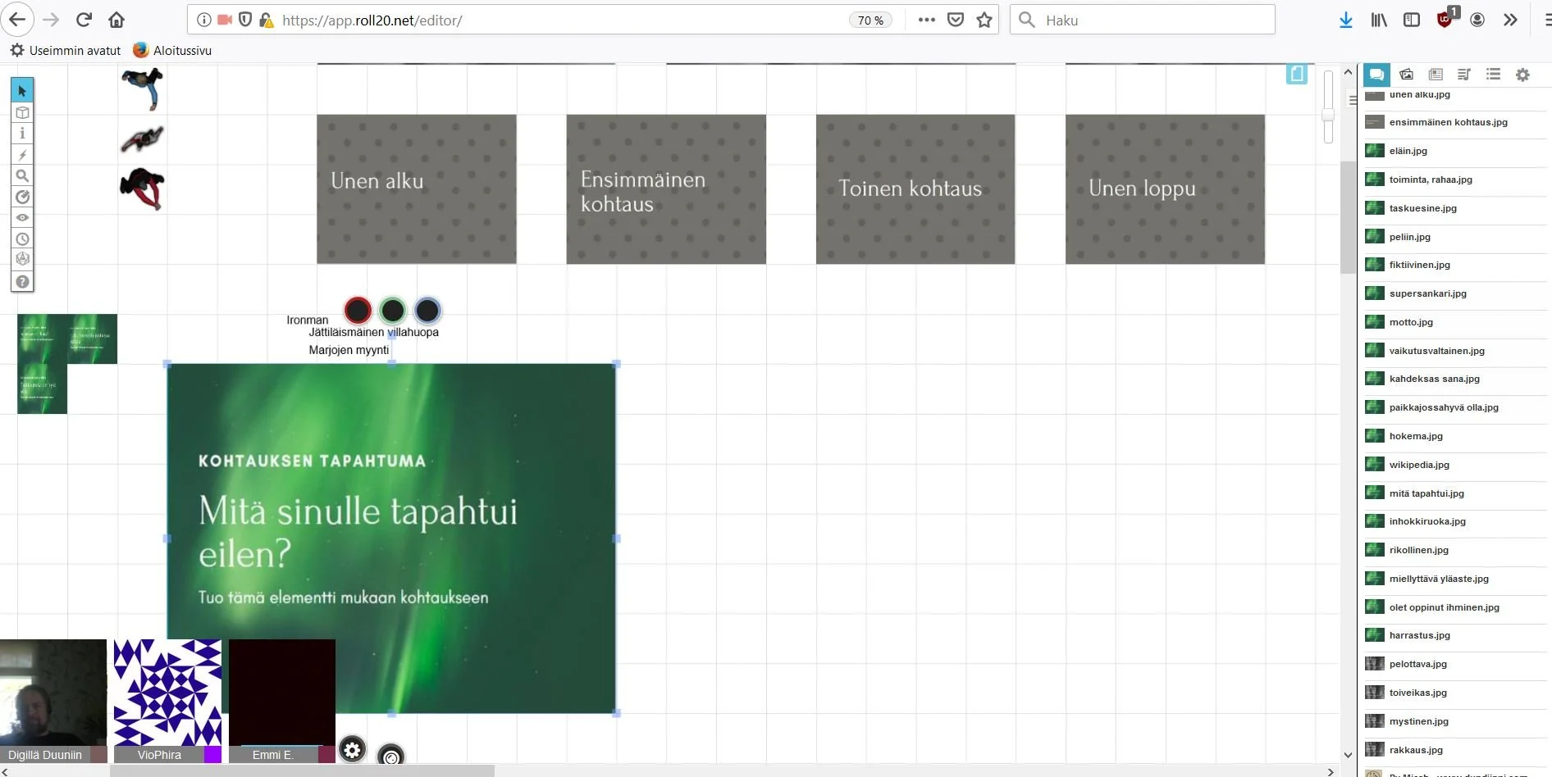Select the Toinen kohtaus card

tap(915, 189)
